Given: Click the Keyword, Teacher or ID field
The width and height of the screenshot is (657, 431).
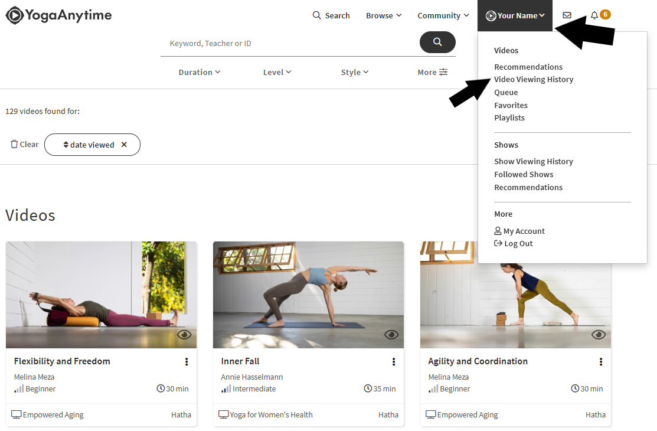Looking at the screenshot, I should click(290, 44).
